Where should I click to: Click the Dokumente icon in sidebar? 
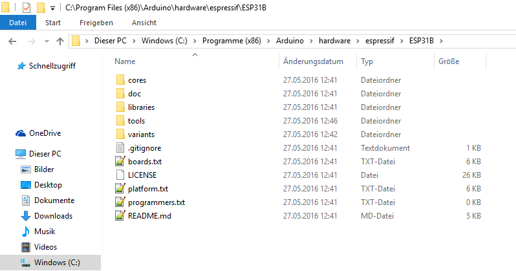(x=26, y=201)
